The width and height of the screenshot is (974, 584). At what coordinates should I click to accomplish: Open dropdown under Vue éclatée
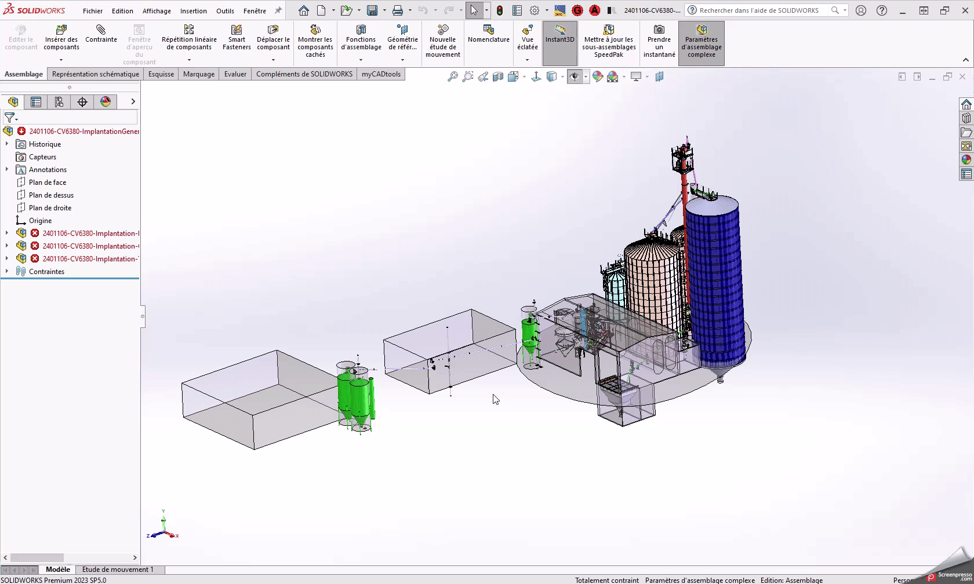[x=528, y=60]
